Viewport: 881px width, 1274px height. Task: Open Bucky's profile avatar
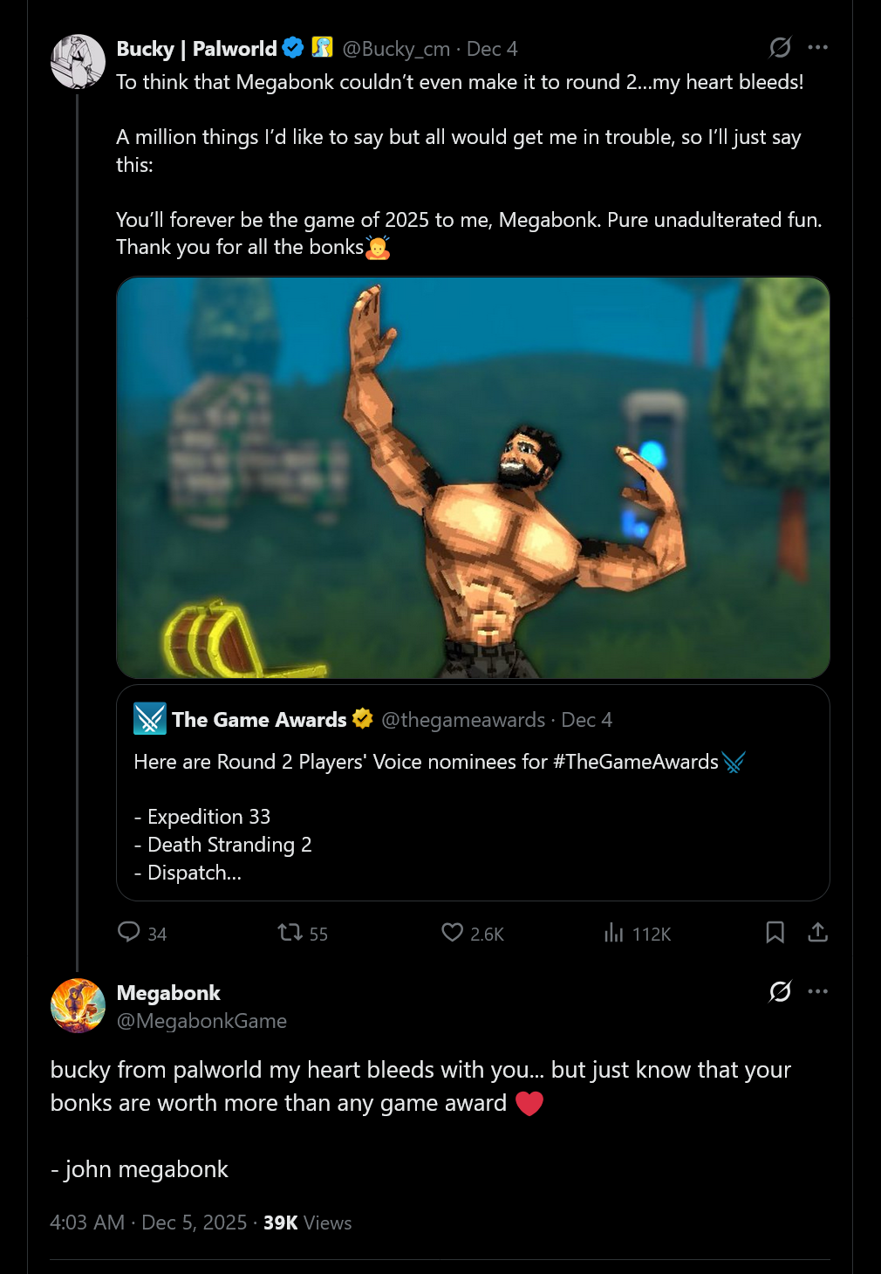coord(78,62)
